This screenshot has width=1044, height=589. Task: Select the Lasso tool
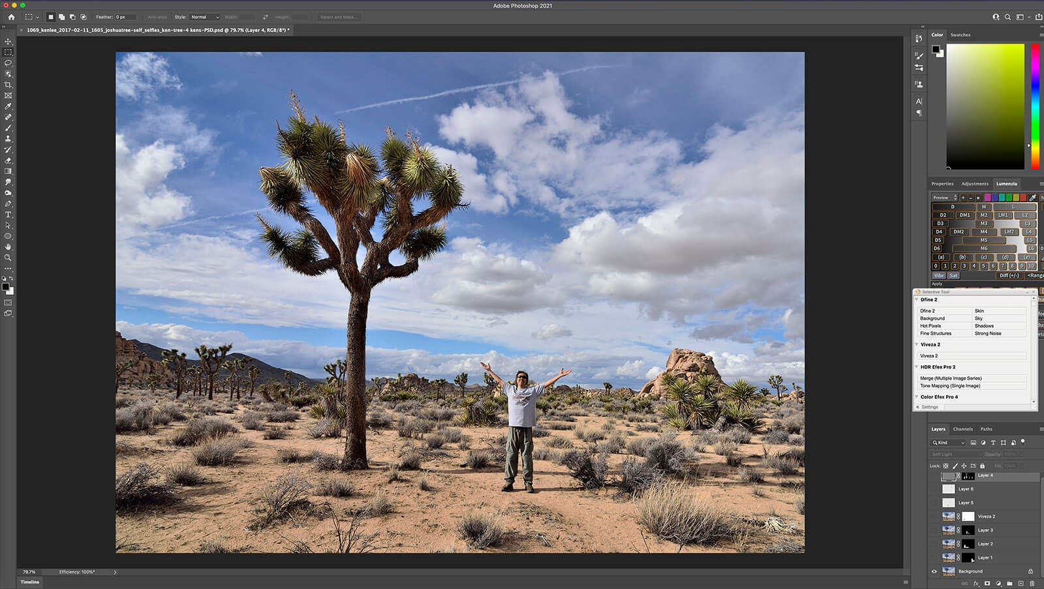coord(8,63)
